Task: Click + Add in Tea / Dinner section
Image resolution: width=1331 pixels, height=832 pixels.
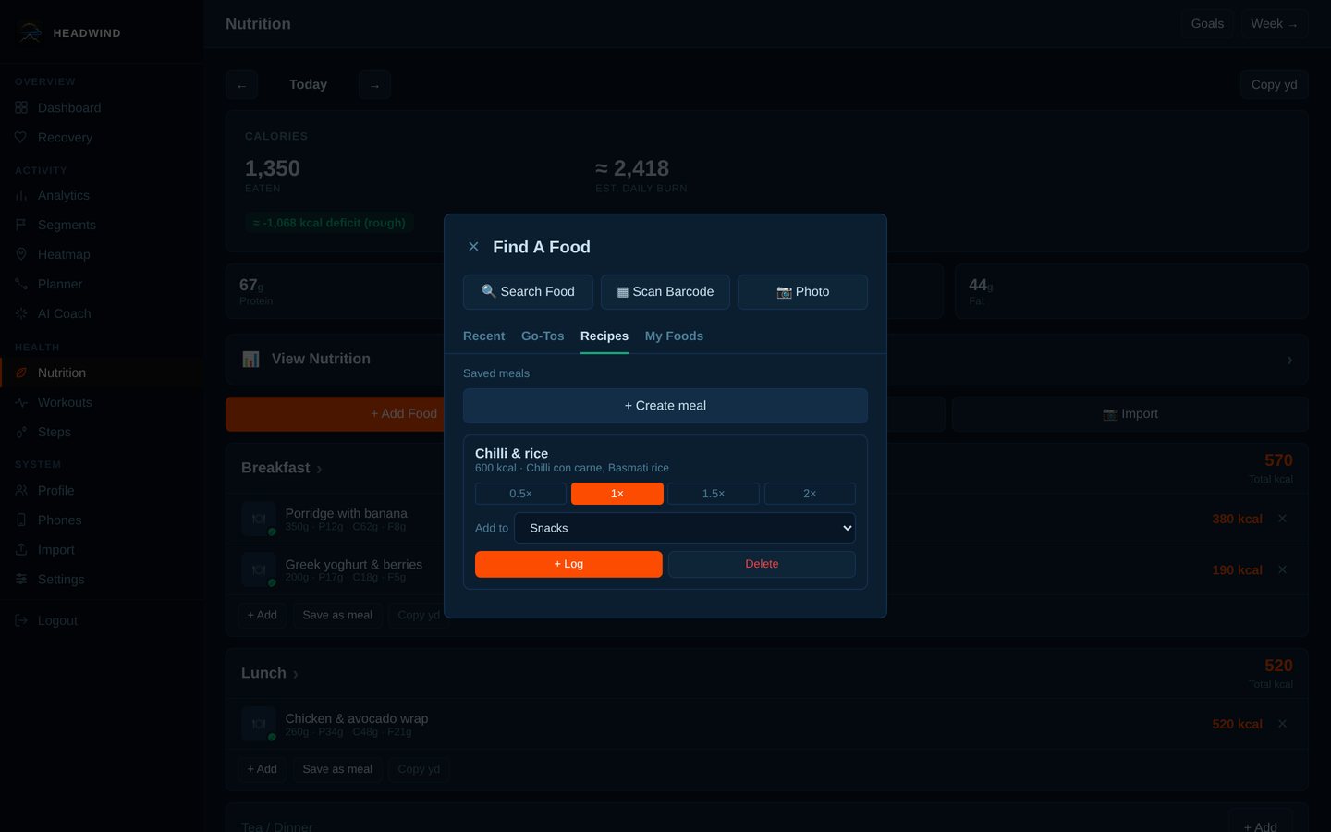Action: [x=1261, y=826]
